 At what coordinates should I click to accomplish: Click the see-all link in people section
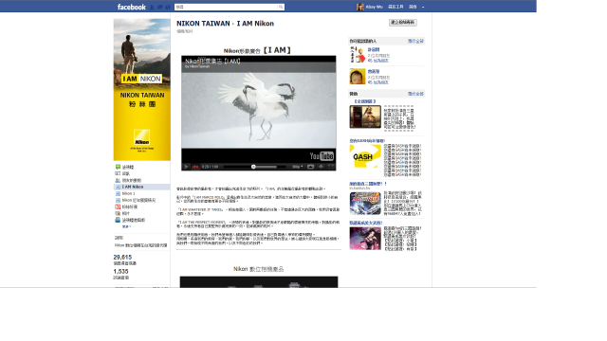tap(415, 41)
